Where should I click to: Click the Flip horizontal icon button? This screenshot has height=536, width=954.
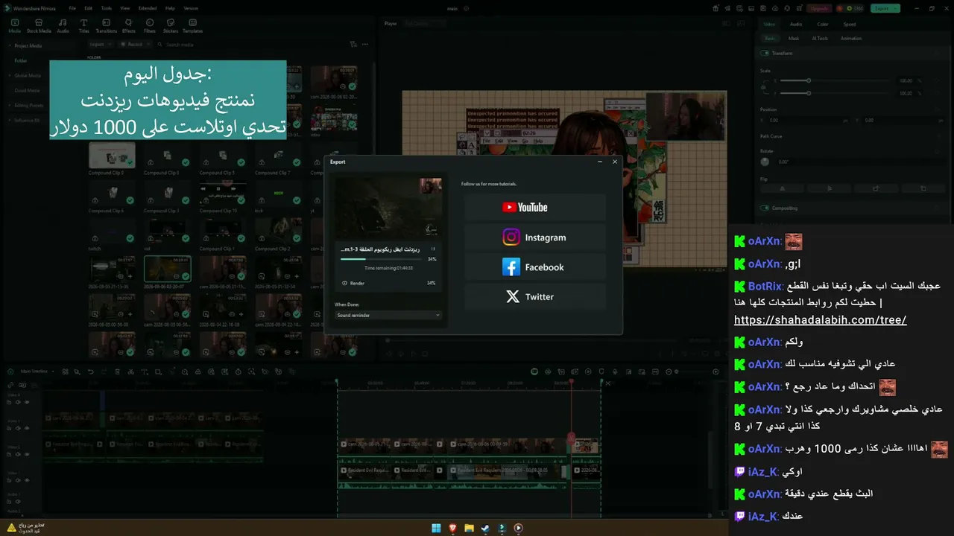tap(783, 188)
